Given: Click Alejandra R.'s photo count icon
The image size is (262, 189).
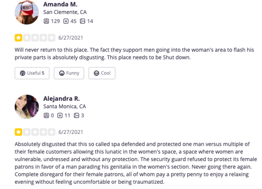Looking at the screenshot, I should 77,116.
